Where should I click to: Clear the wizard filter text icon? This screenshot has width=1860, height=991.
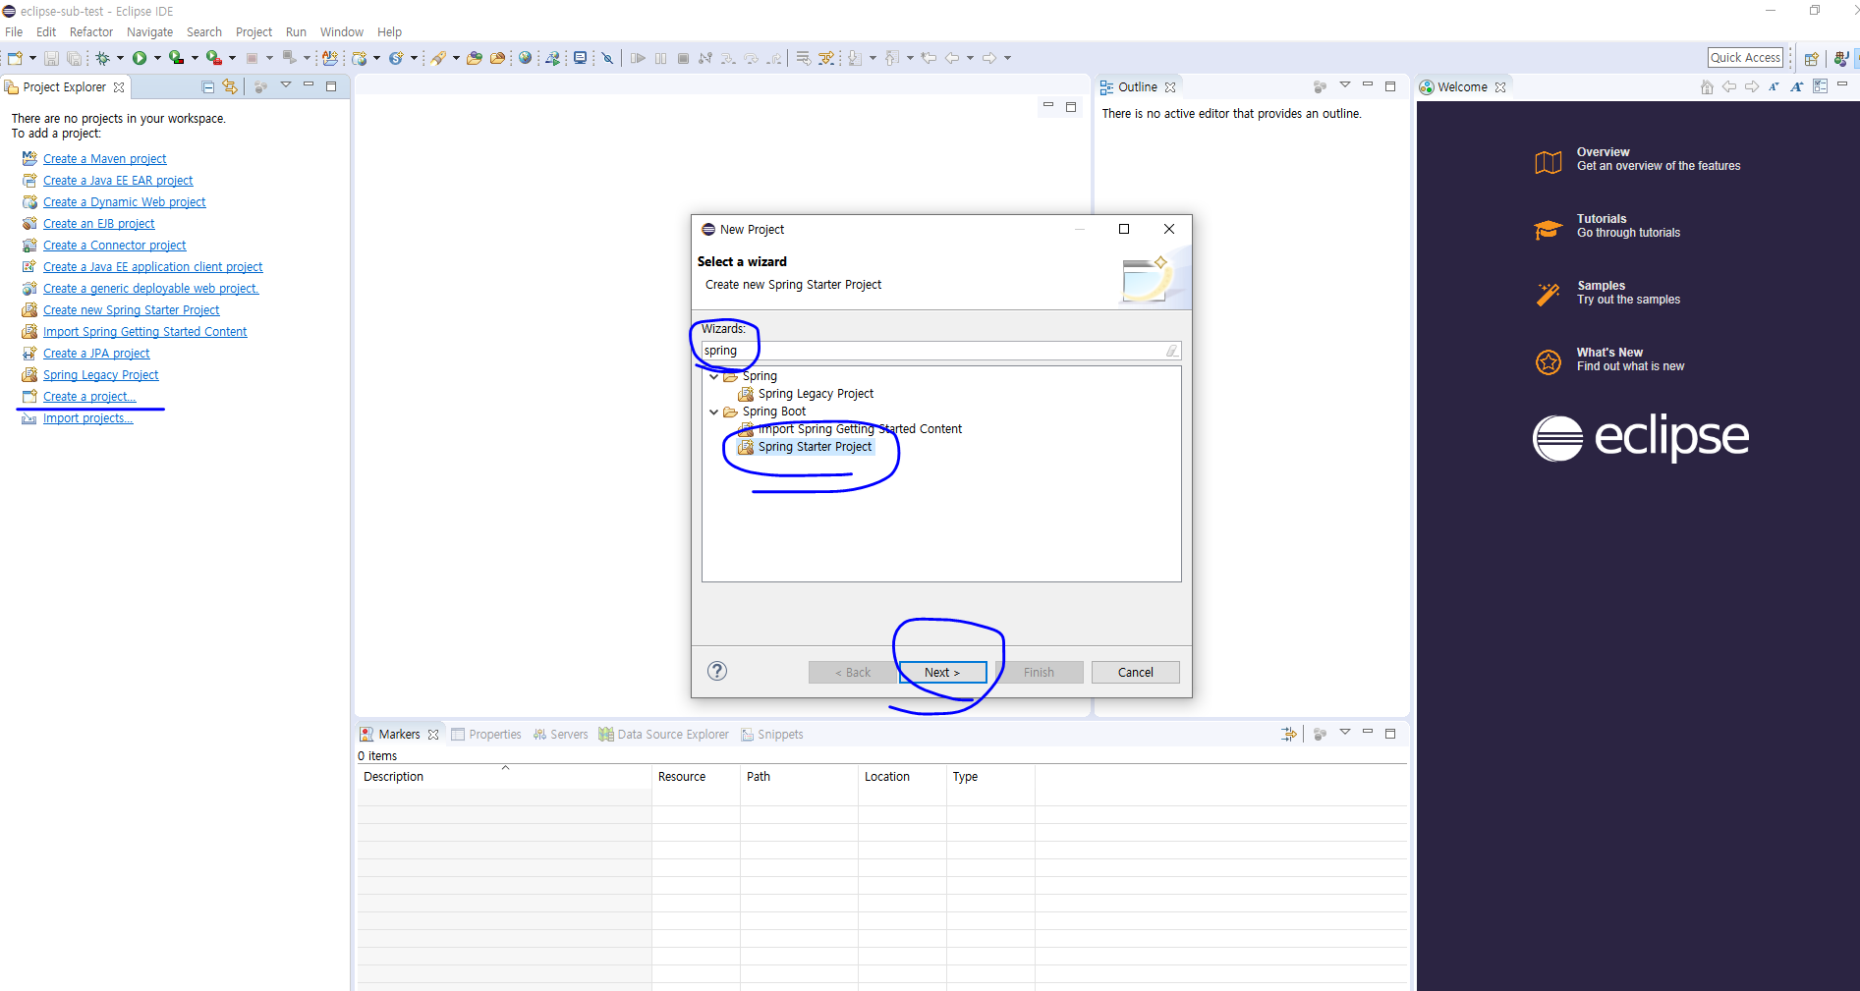1172,351
